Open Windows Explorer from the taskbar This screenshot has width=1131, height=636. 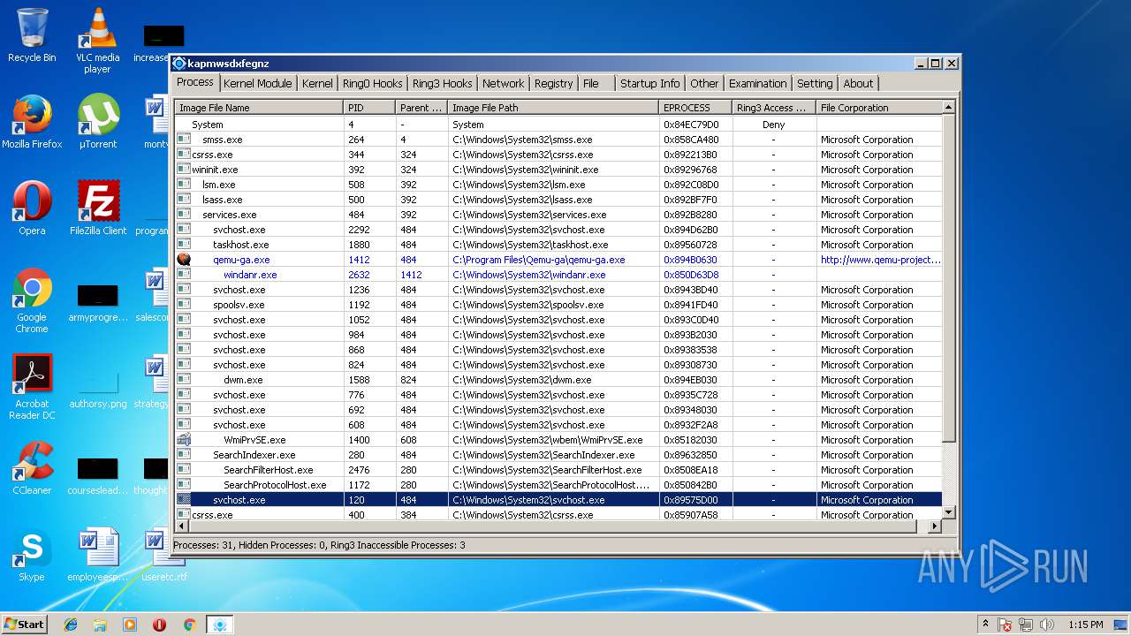click(100, 624)
